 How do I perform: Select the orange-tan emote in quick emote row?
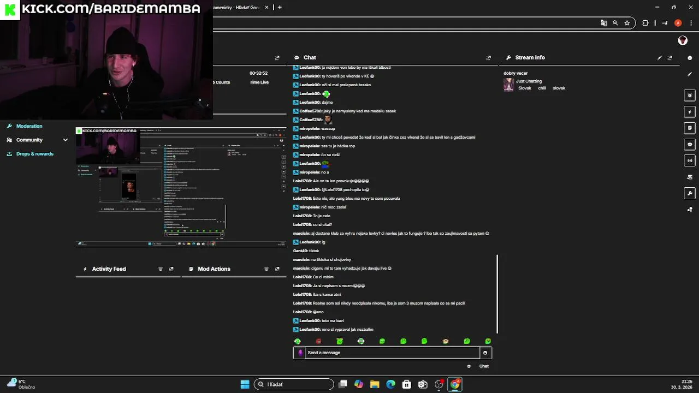446,341
